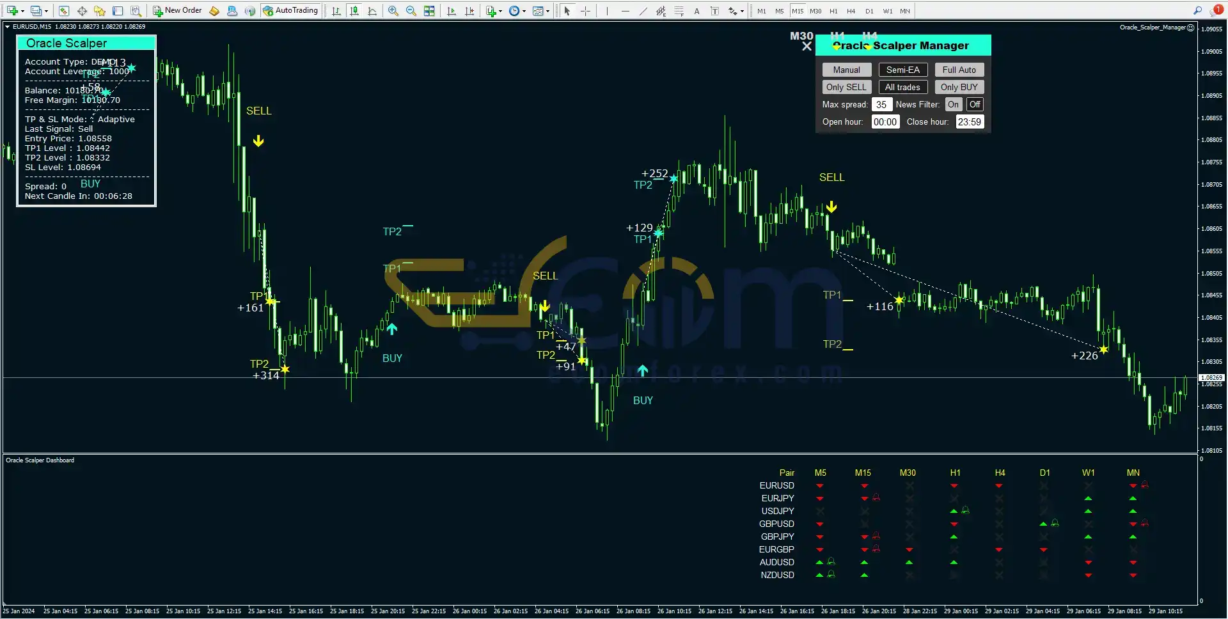Switch to the M5 timeframe
The height and width of the screenshot is (619, 1228).
point(779,11)
